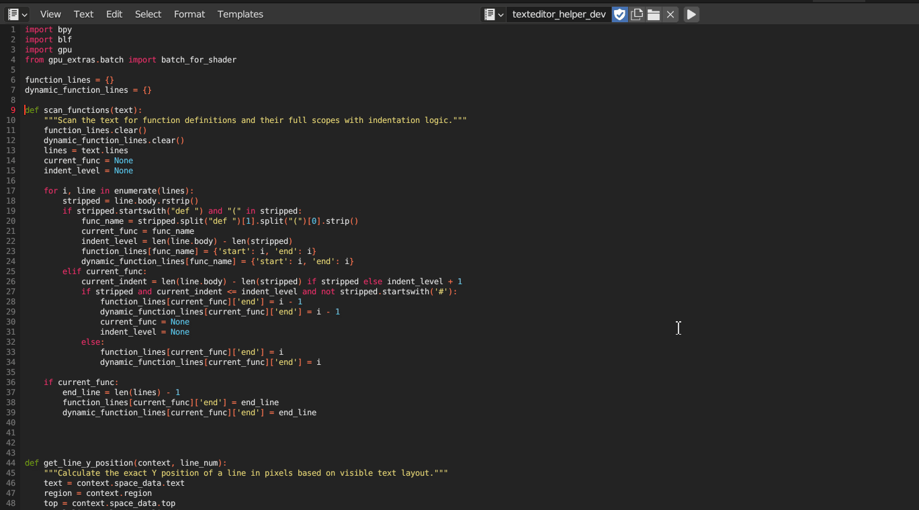Image resolution: width=919 pixels, height=510 pixels.
Task: Open the Select menu
Action: click(x=148, y=14)
